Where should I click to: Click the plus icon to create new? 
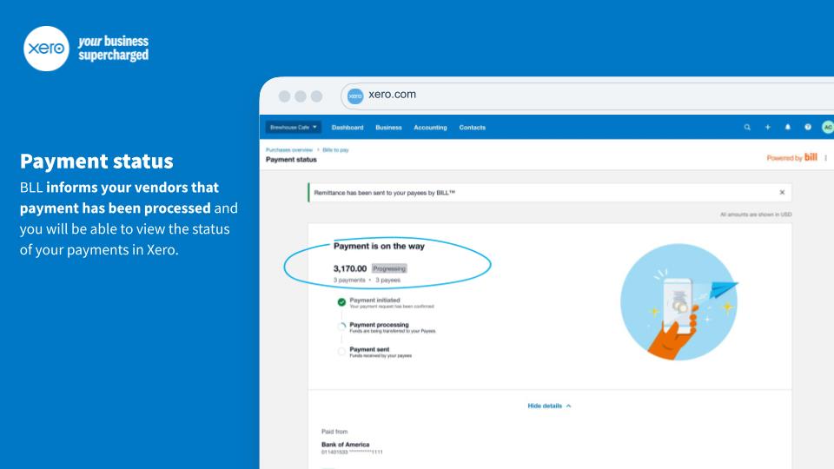(x=767, y=127)
